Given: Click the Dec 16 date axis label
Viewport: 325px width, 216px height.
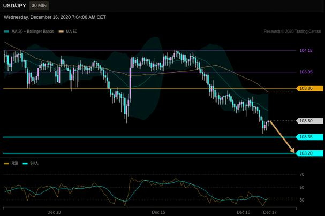Looking at the screenshot, I should click(x=243, y=212).
